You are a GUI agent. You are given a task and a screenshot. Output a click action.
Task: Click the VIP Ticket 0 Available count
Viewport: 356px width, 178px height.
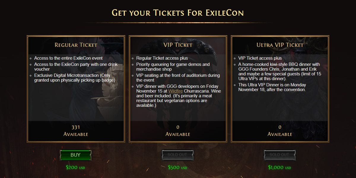pyautogui.click(x=178, y=131)
